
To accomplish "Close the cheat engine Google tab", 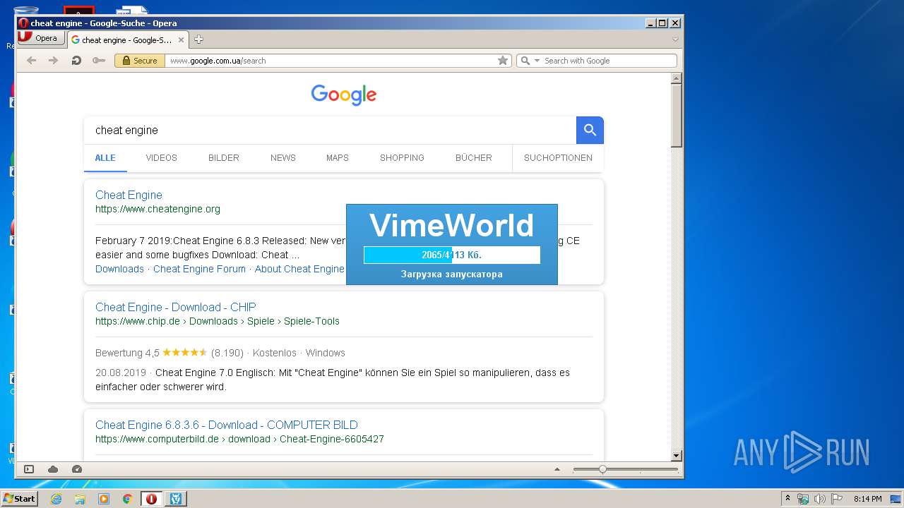I will click(181, 40).
